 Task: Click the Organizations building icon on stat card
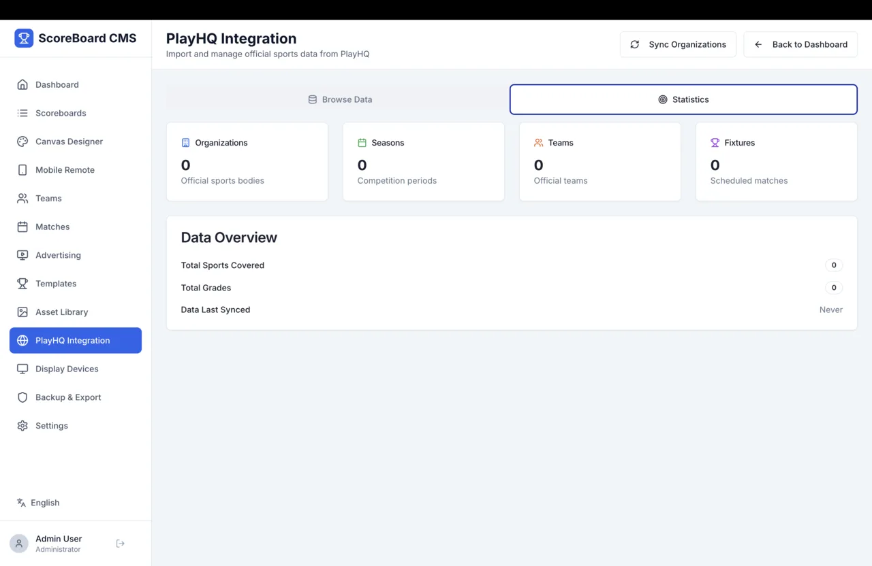coord(185,142)
